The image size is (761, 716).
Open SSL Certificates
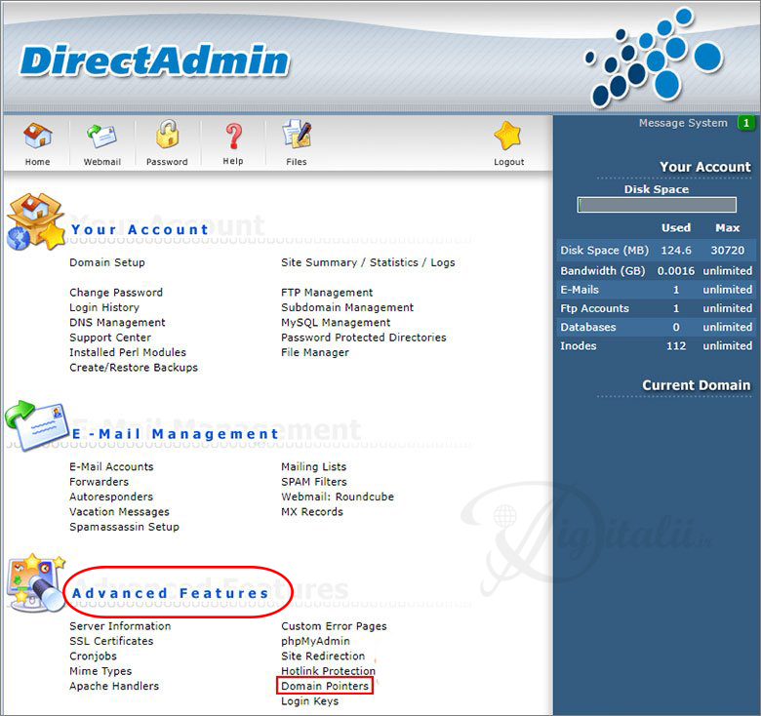tap(111, 641)
